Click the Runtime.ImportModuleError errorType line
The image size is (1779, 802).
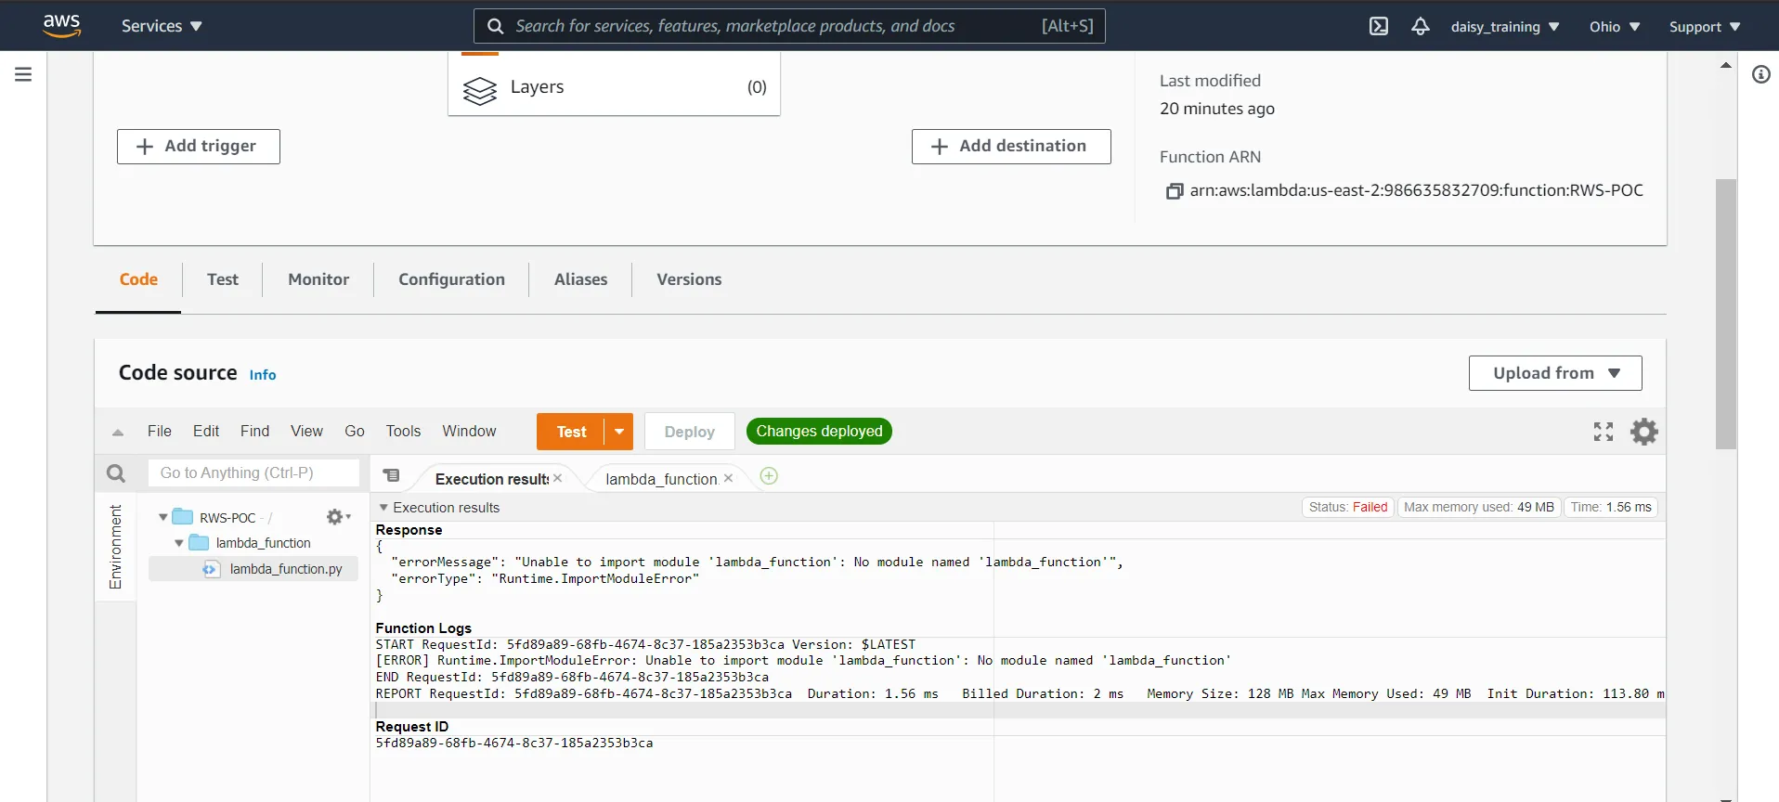point(545,579)
